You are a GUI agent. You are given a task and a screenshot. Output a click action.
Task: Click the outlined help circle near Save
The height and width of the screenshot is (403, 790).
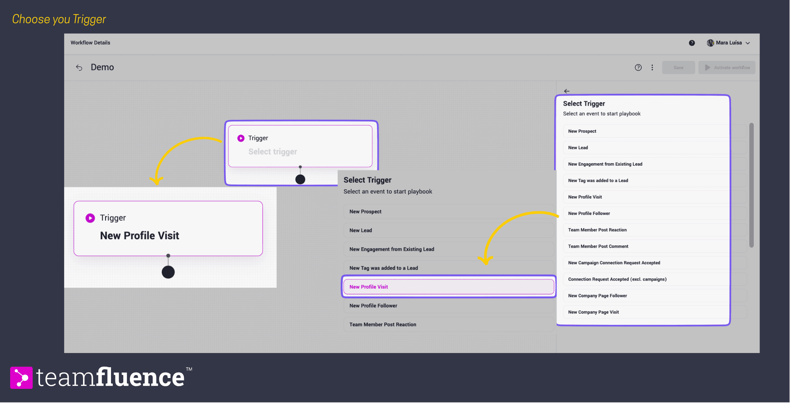638,67
